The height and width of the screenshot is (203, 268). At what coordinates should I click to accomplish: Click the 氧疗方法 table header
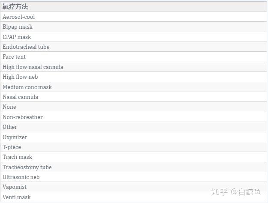pyautogui.click(x=134, y=7)
